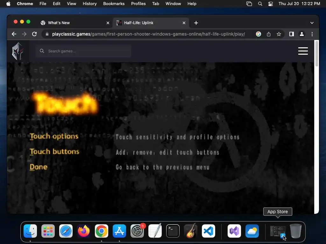Open Touch buttons in game menu
The image size is (326, 244).
point(54,152)
